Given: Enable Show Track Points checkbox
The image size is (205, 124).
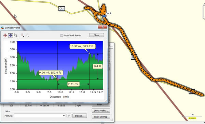Looking at the screenshot, I should pos(61,35).
